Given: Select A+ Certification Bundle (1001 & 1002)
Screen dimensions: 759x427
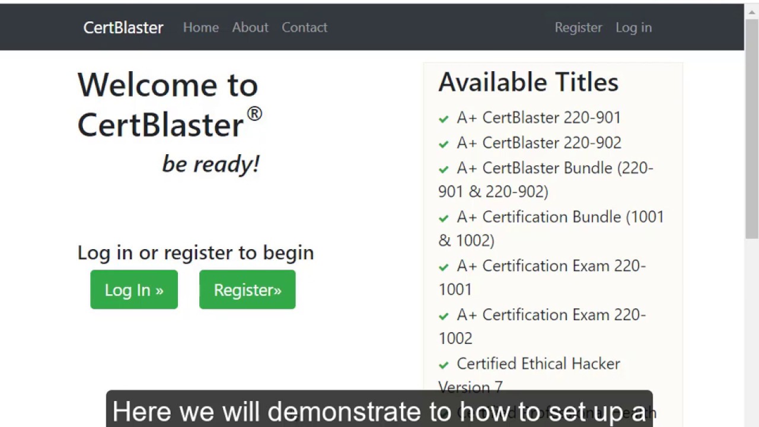Looking at the screenshot, I should coord(551,228).
